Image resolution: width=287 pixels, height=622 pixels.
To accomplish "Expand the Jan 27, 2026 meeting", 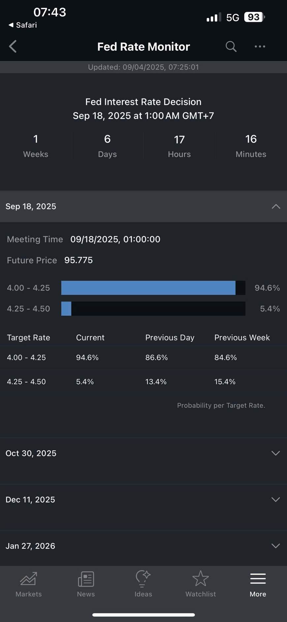I will point(275,545).
